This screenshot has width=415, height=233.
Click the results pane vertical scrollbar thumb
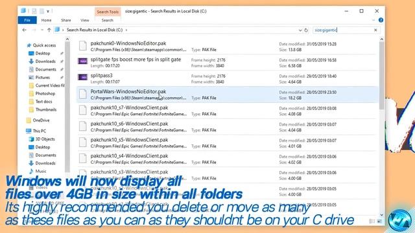click(381, 76)
